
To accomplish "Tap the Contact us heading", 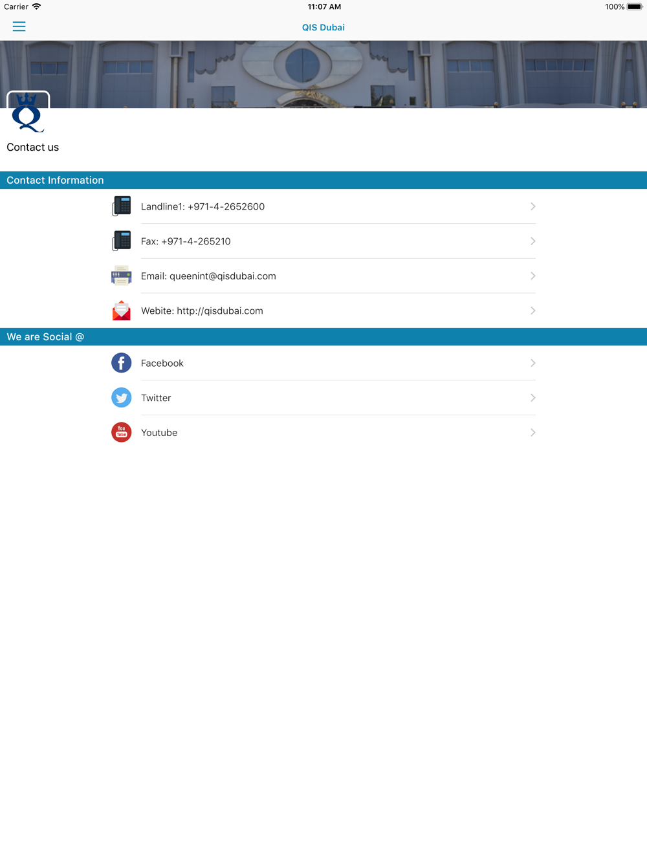I will click(x=32, y=147).
